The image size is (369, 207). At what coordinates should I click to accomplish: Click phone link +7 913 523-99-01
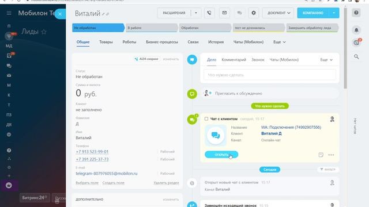coord(92,152)
